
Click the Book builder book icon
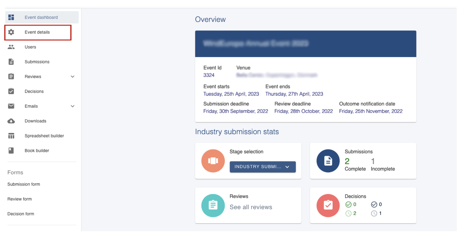(11, 150)
